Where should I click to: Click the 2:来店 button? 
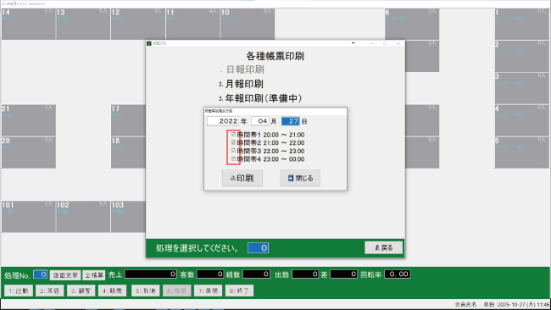point(49,291)
